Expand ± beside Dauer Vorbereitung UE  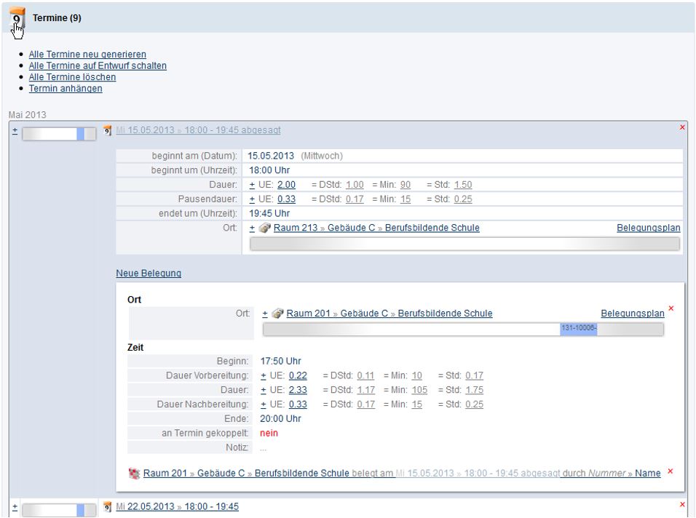[264, 375]
